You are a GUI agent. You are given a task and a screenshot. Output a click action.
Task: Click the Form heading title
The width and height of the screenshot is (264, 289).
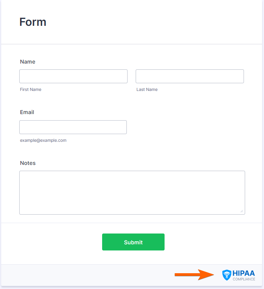pyautogui.click(x=33, y=22)
